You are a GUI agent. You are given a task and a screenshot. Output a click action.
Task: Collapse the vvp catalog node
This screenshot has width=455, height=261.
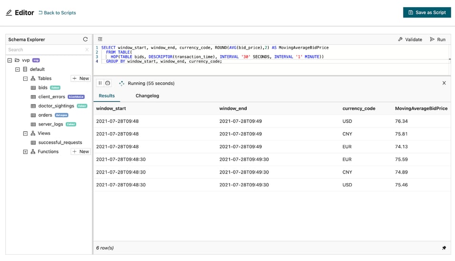click(x=10, y=60)
